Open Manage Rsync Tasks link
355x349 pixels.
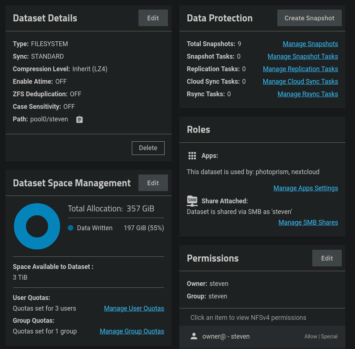click(x=308, y=94)
